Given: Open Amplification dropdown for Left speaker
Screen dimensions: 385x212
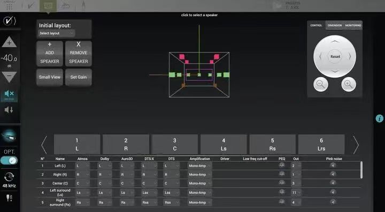Looking at the screenshot, I should (200, 166).
